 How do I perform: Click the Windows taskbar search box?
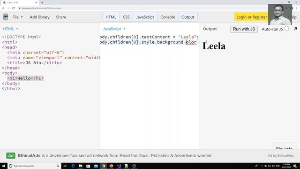tap(34, 166)
